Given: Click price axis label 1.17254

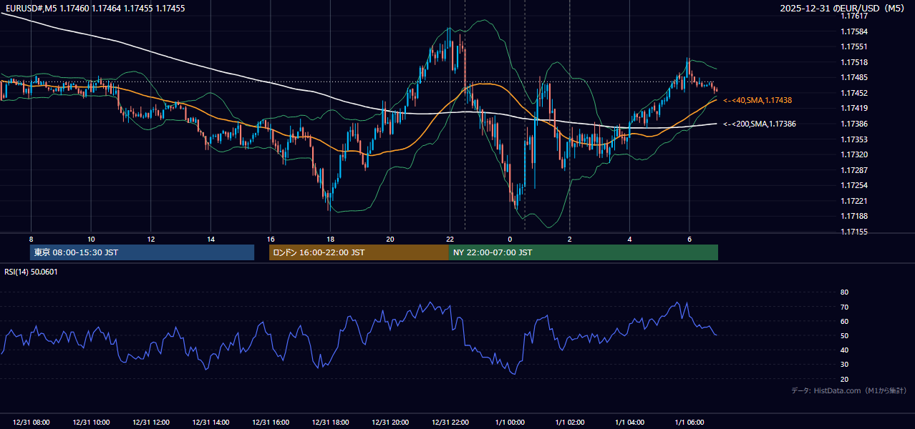Looking at the screenshot, I should point(853,185).
